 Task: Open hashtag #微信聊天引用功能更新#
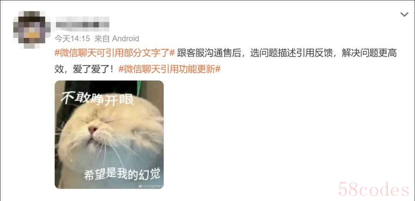coord(169,69)
